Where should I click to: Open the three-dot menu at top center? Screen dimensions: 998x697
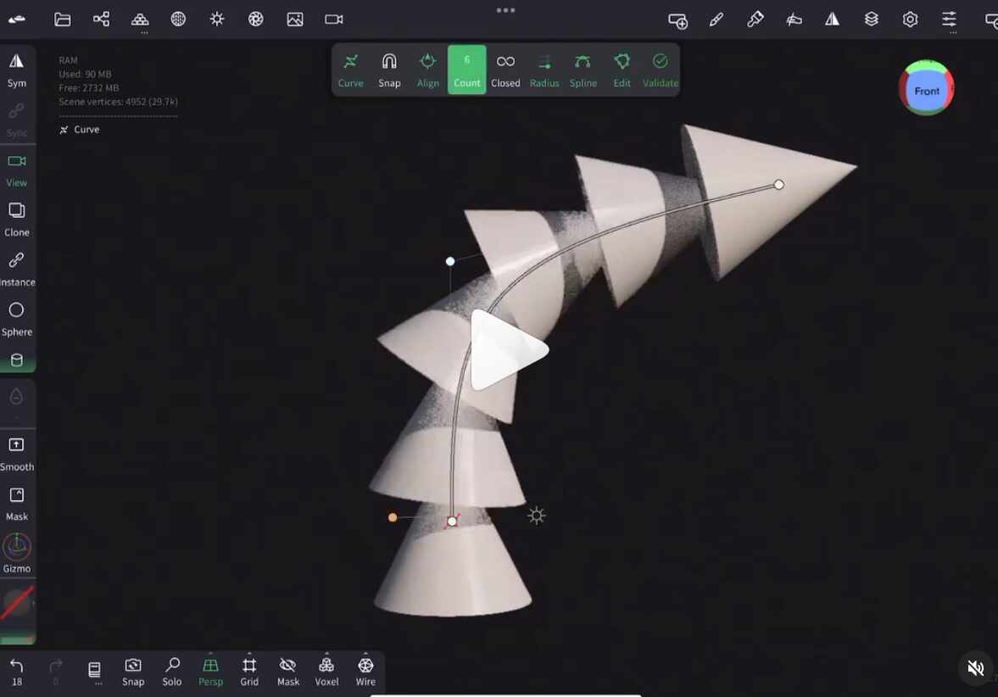pyautogui.click(x=506, y=10)
